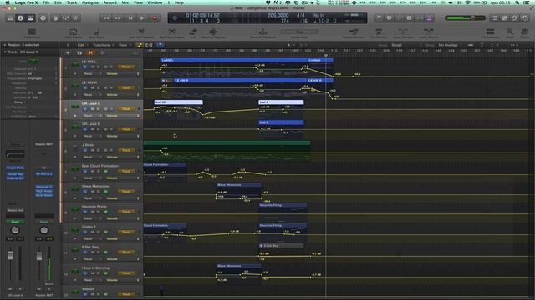Open Colors palette toolbar icon

tap(525, 33)
